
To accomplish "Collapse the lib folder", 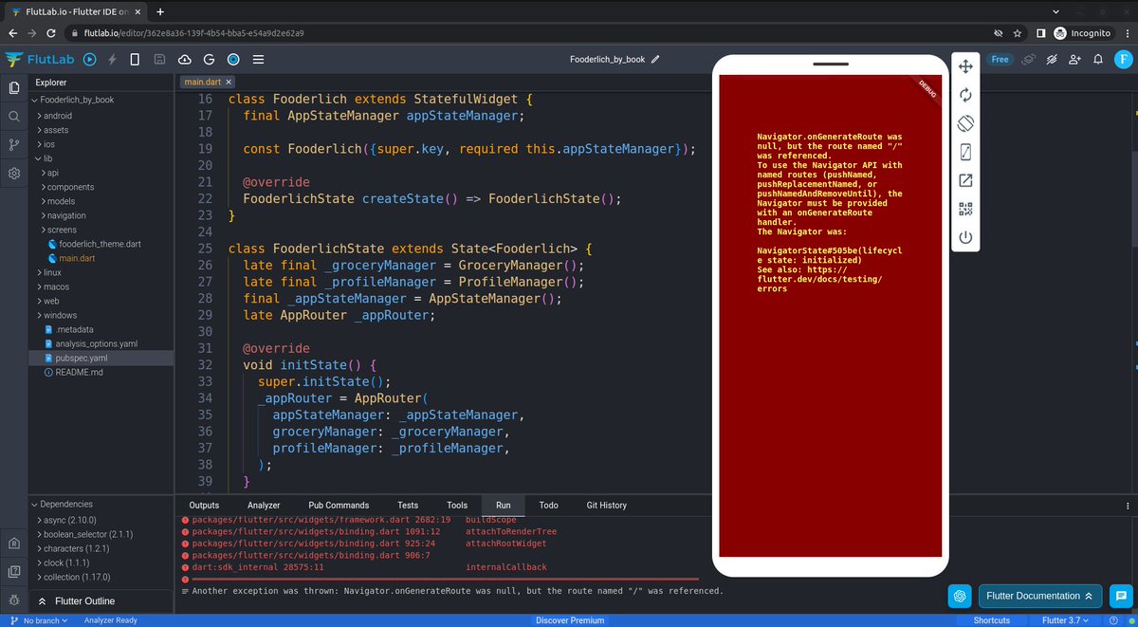I will pos(47,158).
